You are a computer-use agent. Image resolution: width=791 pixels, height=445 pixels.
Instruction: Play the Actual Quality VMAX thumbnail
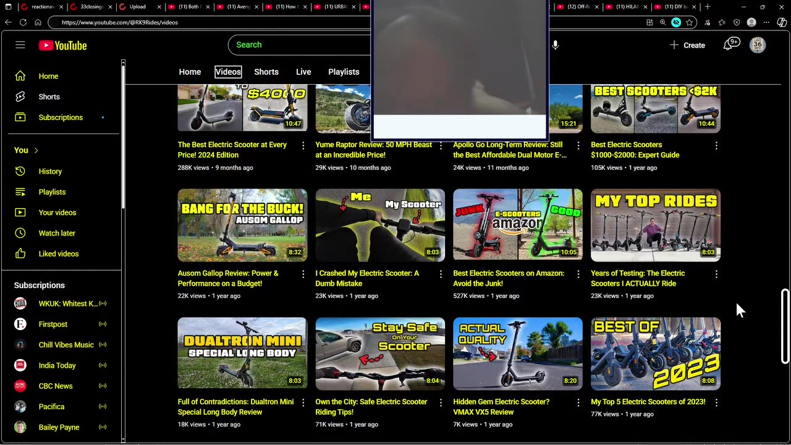518,354
